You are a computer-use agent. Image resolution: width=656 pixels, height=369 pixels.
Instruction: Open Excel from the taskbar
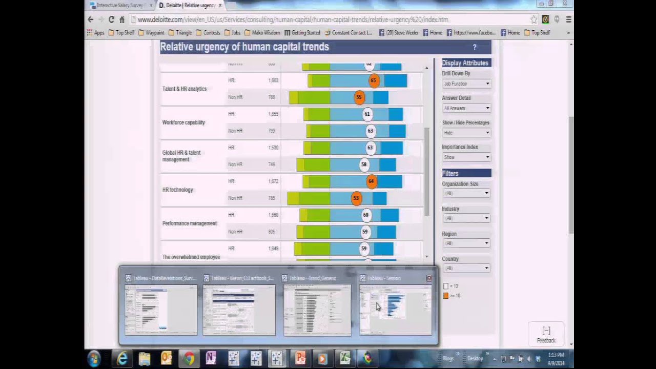[x=345, y=359]
